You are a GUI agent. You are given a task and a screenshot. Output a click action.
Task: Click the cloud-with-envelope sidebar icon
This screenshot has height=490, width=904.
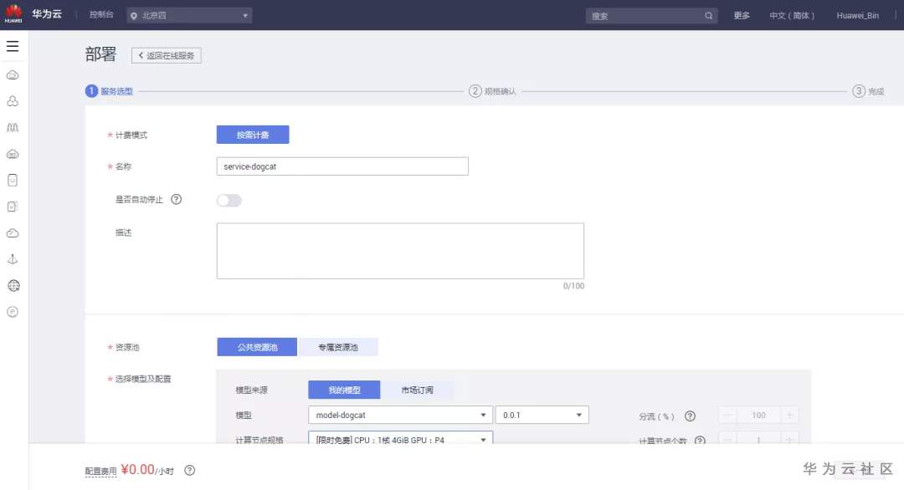coord(13,75)
